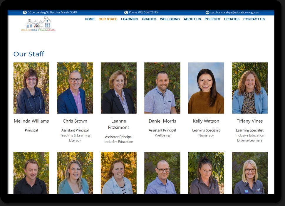Open the Wellbeing navigation item
This screenshot has width=285, height=206.
click(x=170, y=19)
